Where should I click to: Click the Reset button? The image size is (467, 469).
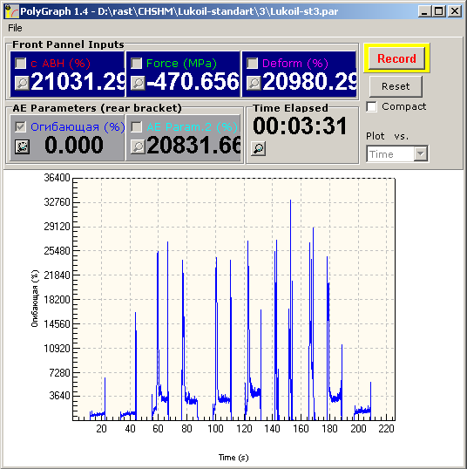pyautogui.click(x=396, y=86)
